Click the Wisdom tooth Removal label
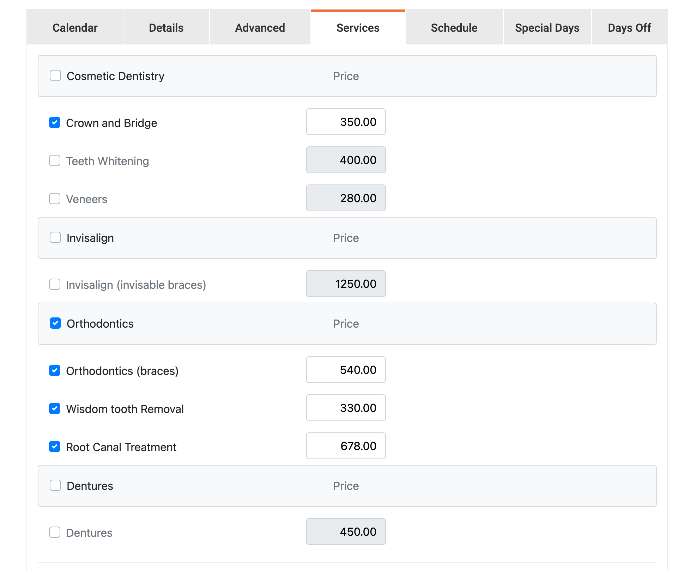 (125, 409)
